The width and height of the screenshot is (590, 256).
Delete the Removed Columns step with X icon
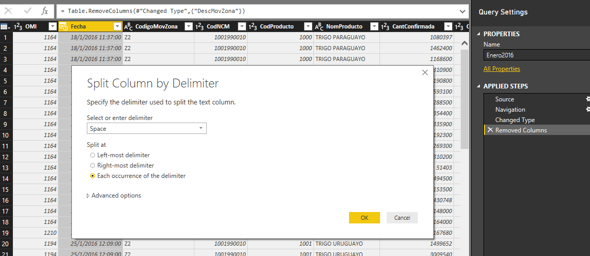click(x=490, y=130)
